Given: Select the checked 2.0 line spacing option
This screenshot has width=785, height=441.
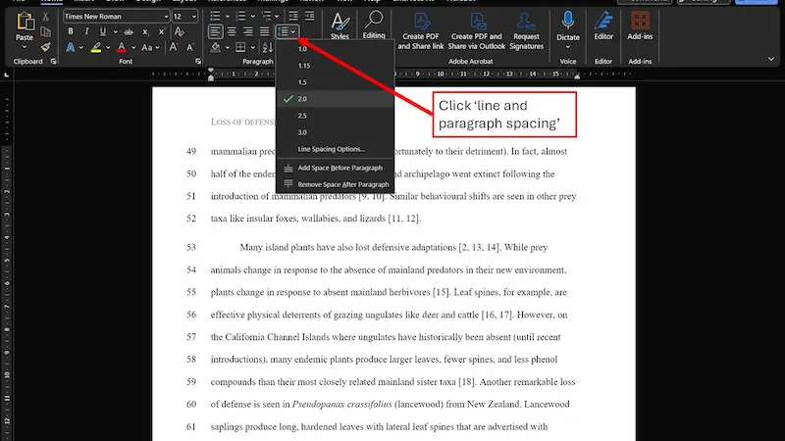Looking at the screenshot, I should coord(302,99).
